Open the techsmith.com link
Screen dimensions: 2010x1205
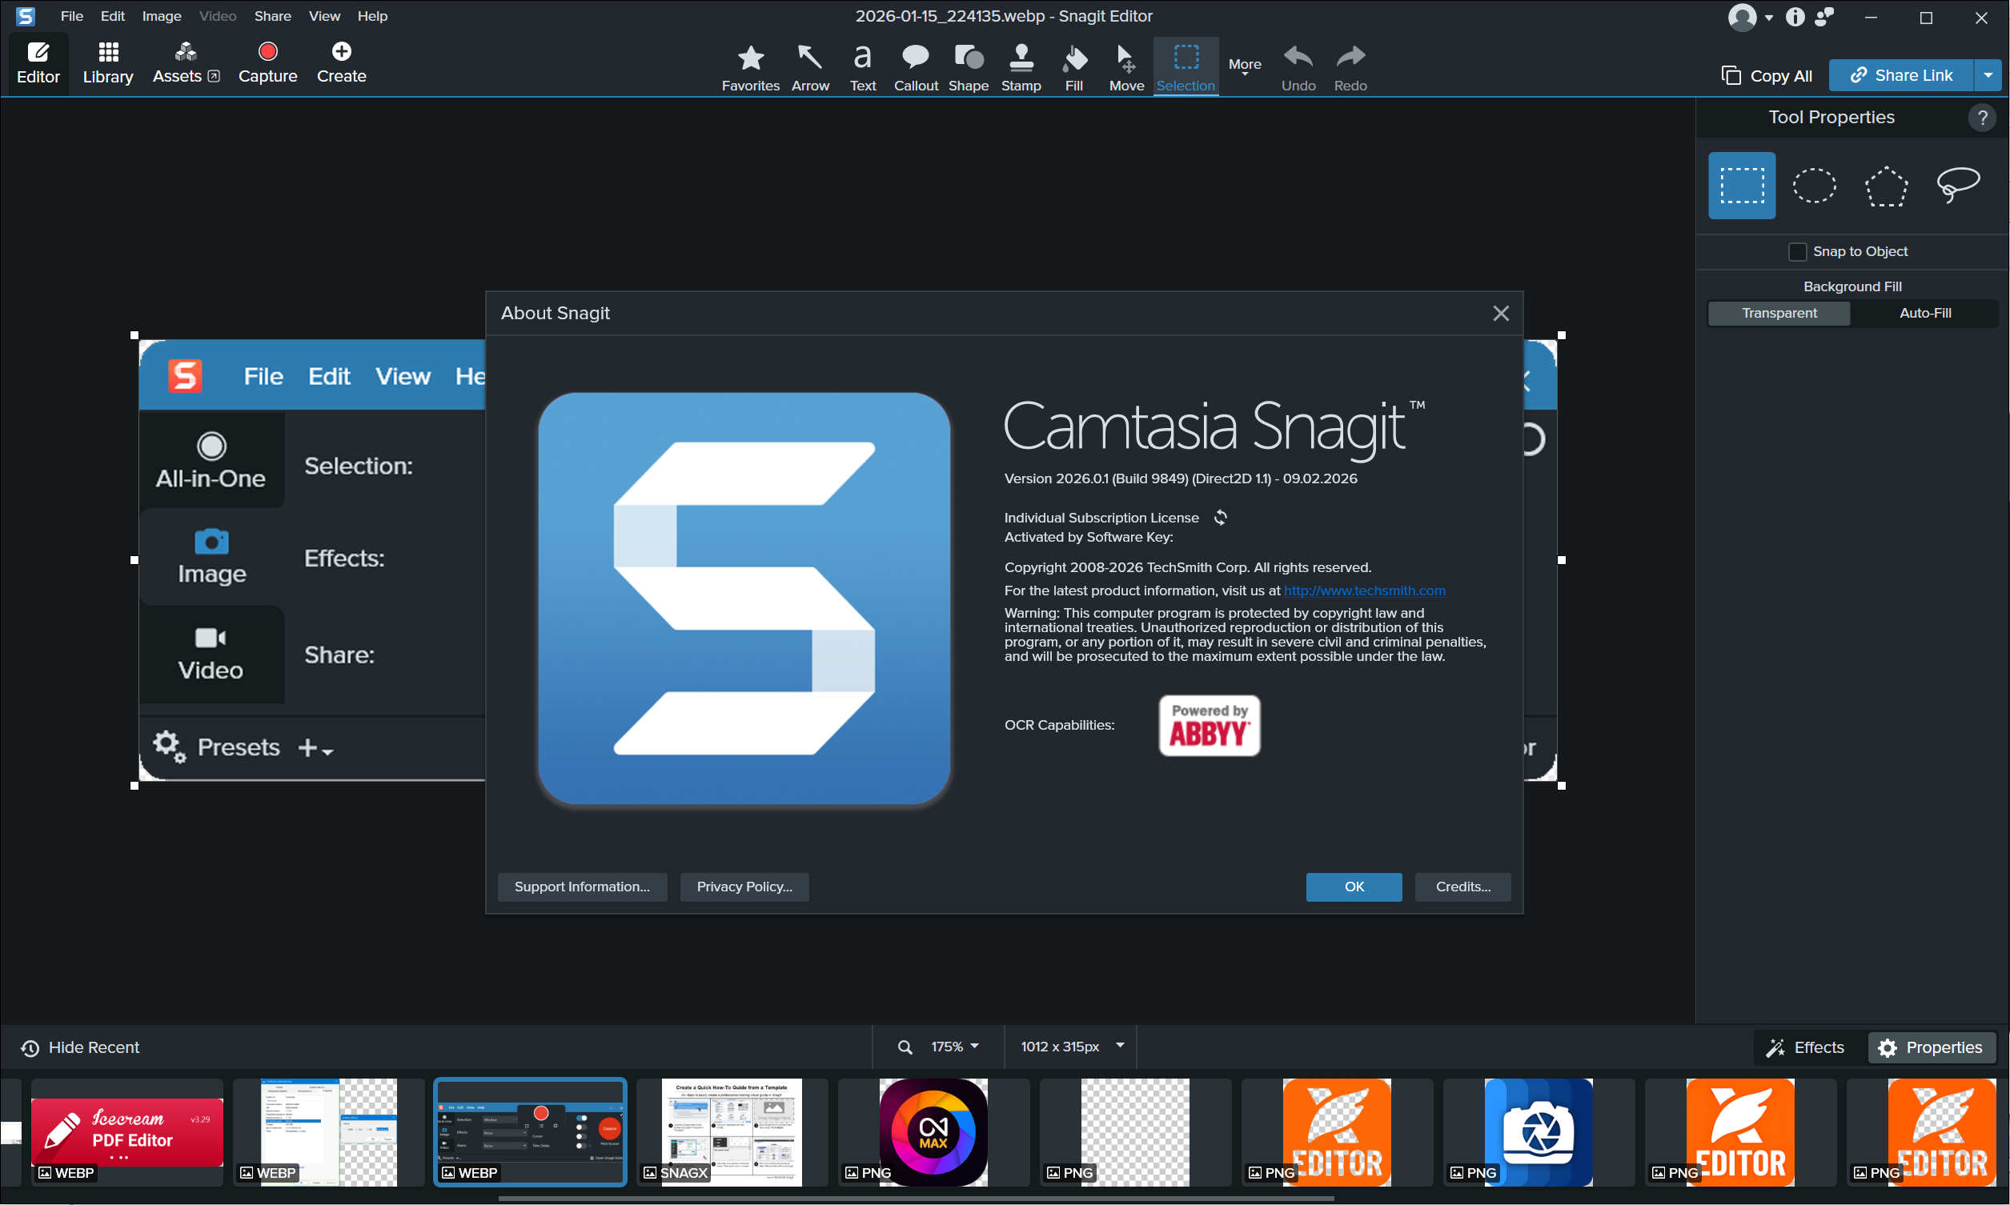point(1364,590)
